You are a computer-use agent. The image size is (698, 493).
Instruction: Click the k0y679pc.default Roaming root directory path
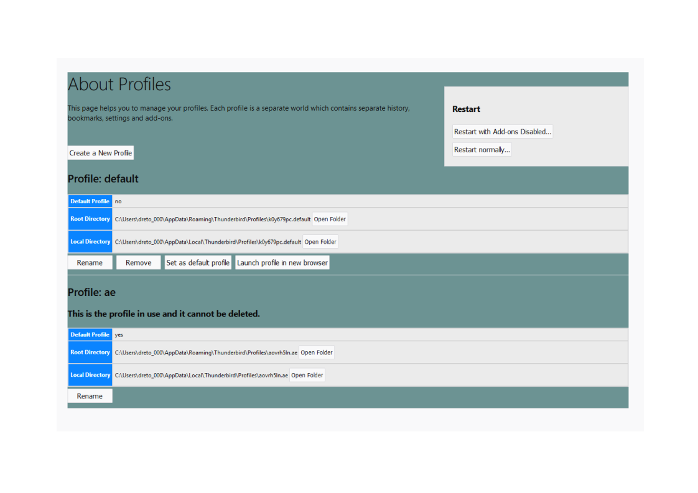click(x=212, y=219)
